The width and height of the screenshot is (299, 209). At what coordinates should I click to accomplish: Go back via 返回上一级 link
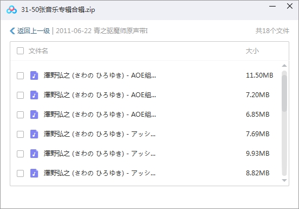click(x=34, y=31)
